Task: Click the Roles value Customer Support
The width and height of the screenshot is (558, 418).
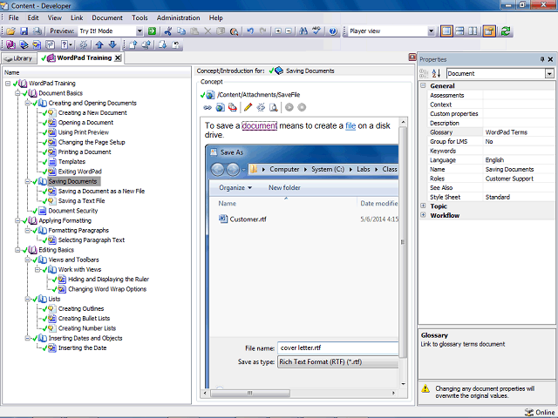Action: pos(509,179)
